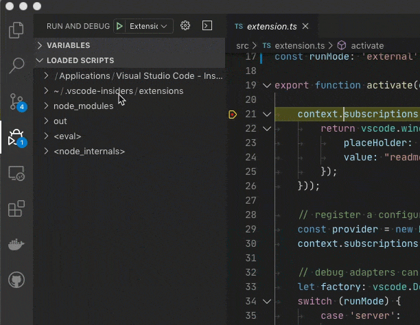420x325 pixels.
Task: Open the Debug Console icon
Action: point(207,26)
